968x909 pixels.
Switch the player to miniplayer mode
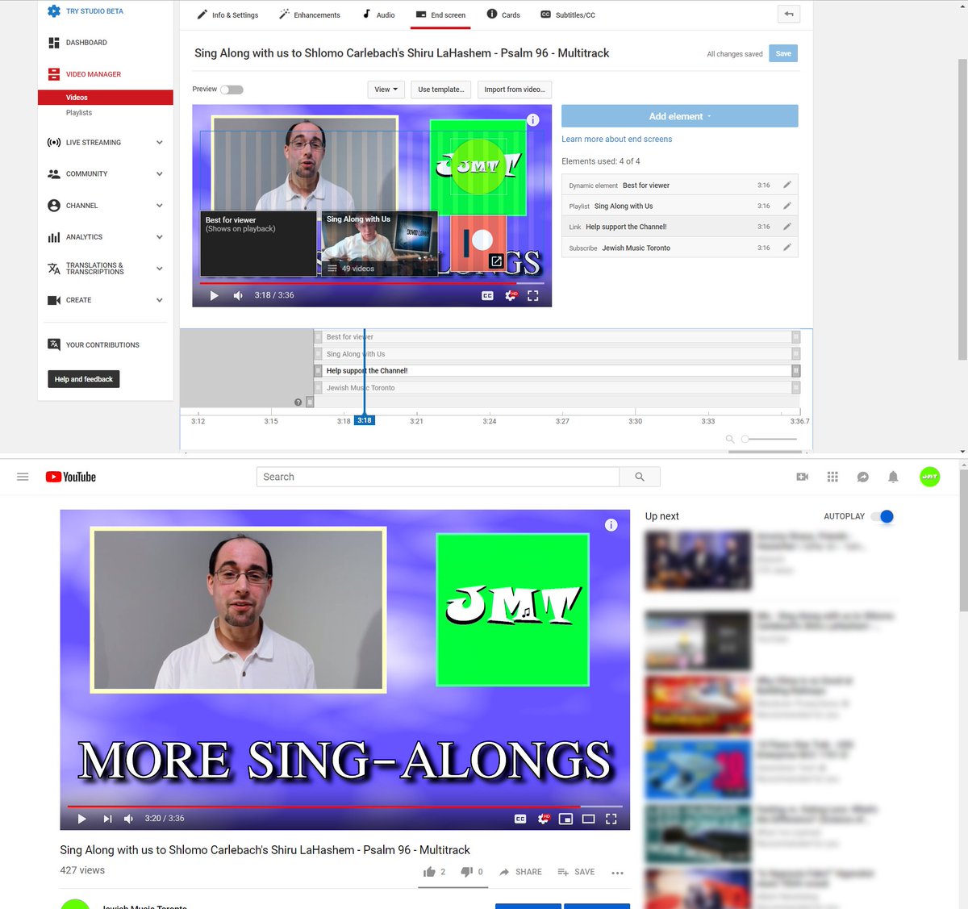click(567, 818)
